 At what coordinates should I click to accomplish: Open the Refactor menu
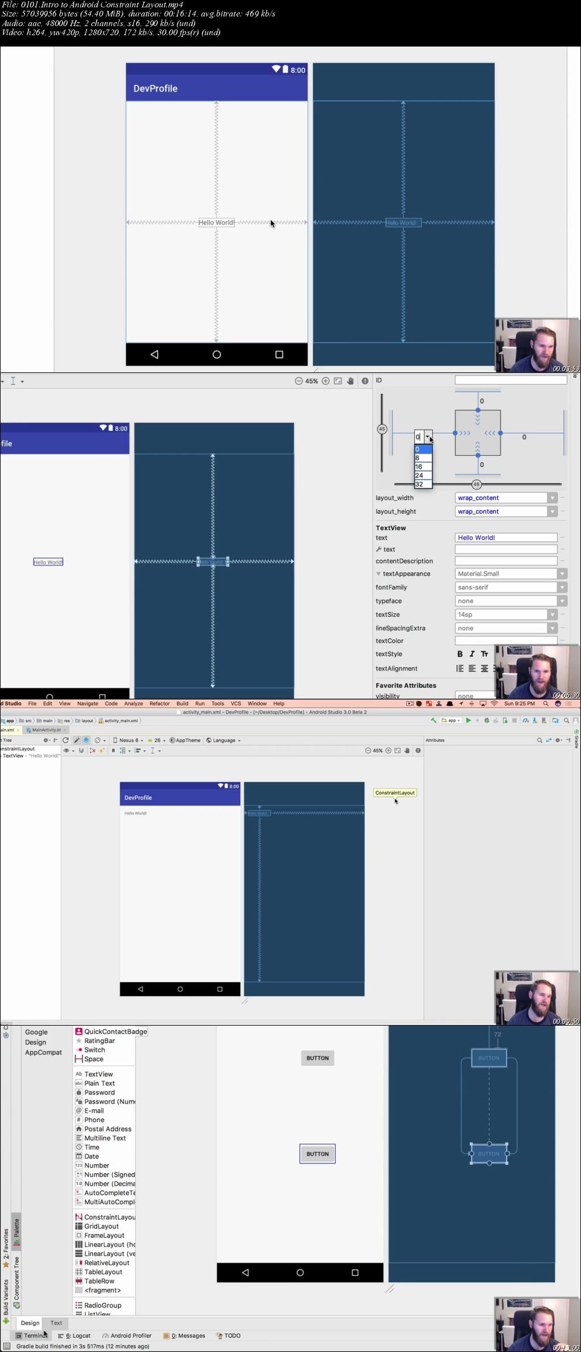coord(159,703)
